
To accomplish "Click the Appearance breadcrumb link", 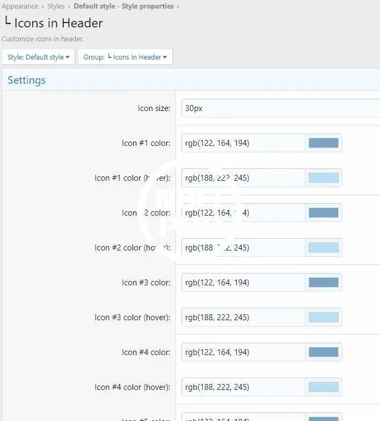I will (20, 6).
